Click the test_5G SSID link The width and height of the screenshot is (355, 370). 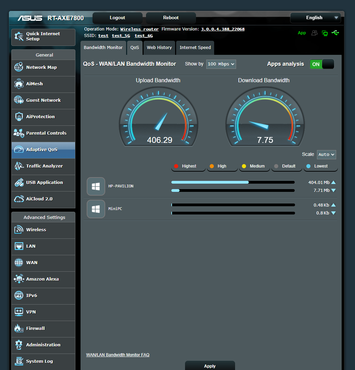click(x=121, y=36)
